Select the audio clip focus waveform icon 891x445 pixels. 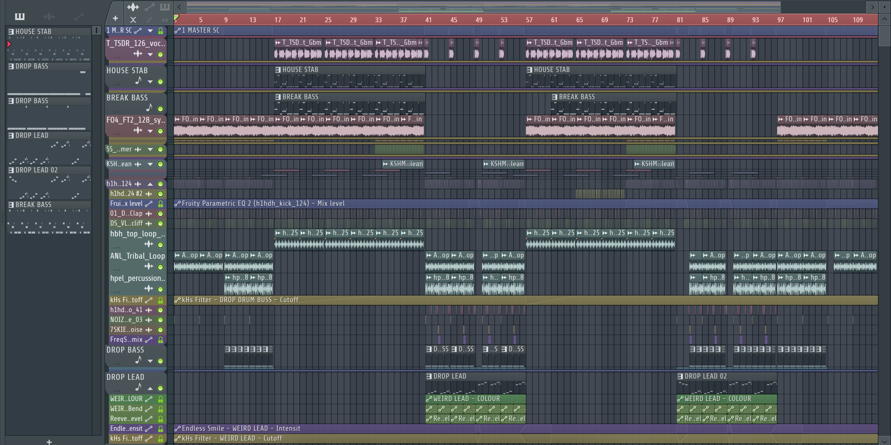(x=133, y=7)
